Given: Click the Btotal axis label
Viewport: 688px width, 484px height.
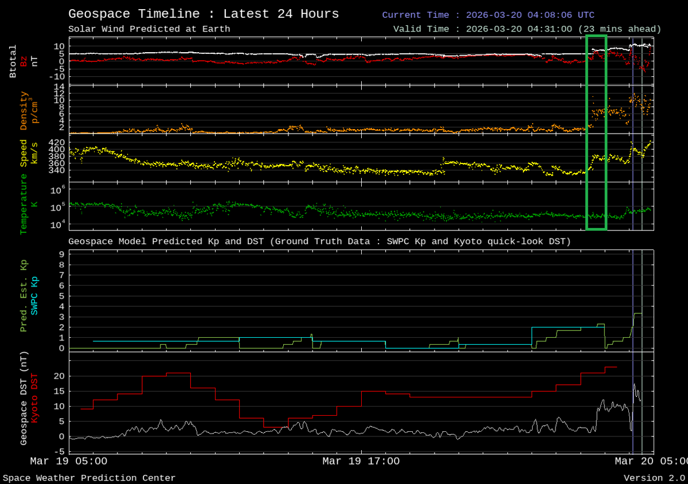Looking at the screenshot, I should pyautogui.click(x=14, y=61).
